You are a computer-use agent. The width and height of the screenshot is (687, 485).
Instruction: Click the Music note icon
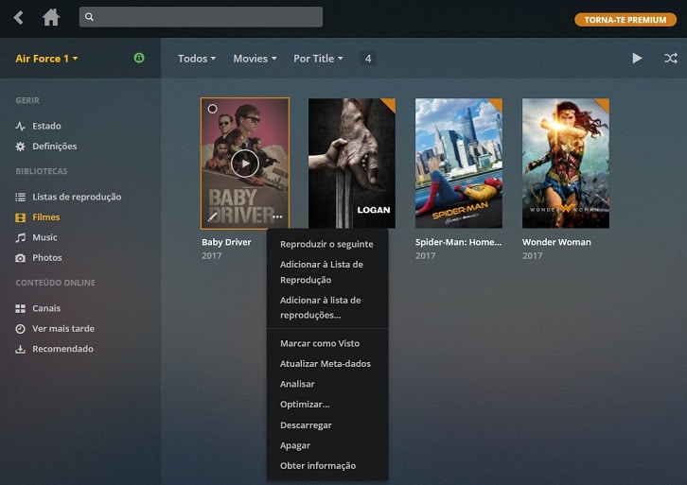coord(20,237)
